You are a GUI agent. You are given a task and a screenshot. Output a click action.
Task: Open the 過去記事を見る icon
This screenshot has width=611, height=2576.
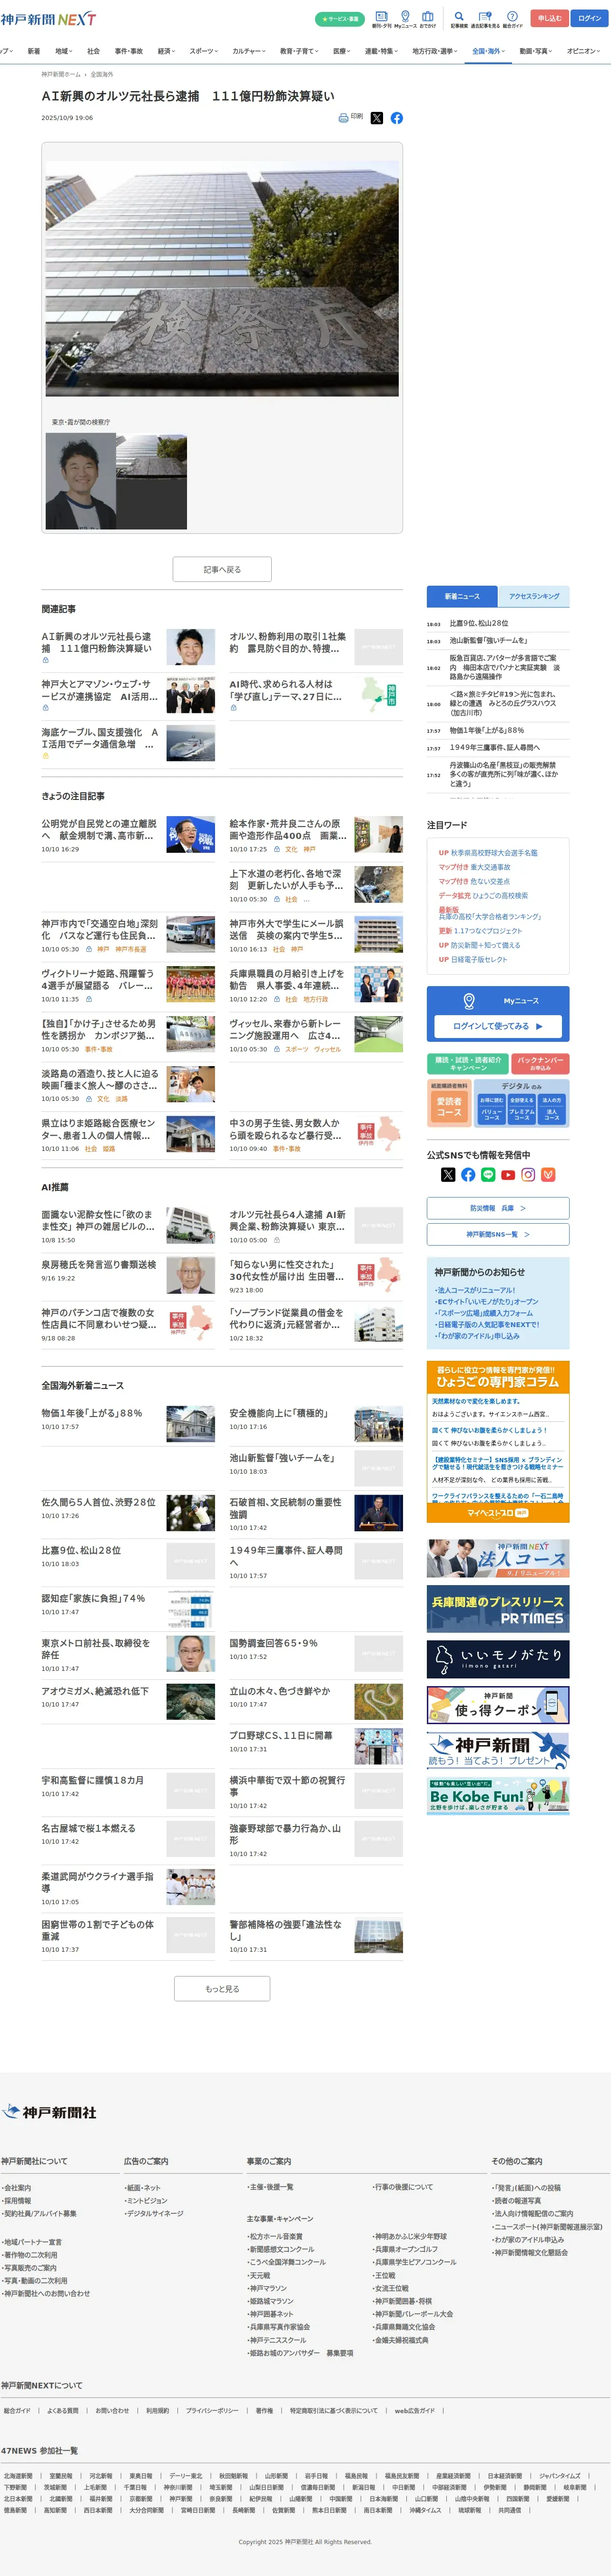click(485, 19)
